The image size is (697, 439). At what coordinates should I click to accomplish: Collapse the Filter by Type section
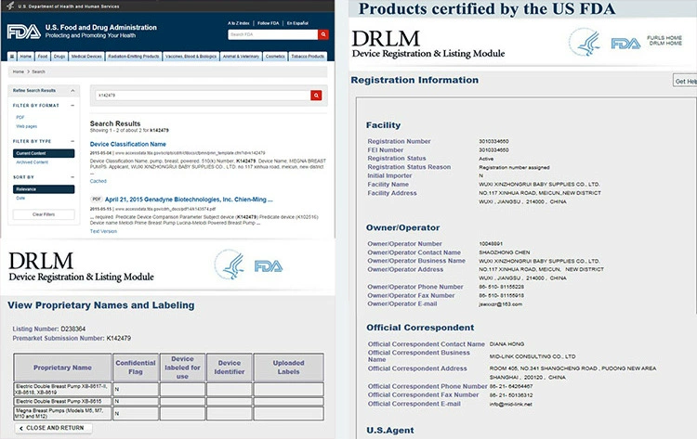(72, 141)
